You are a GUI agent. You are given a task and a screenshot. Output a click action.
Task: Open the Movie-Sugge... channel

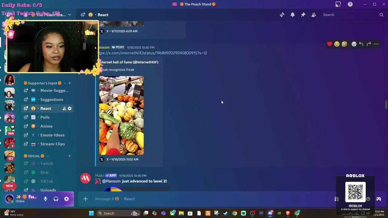tap(48, 91)
